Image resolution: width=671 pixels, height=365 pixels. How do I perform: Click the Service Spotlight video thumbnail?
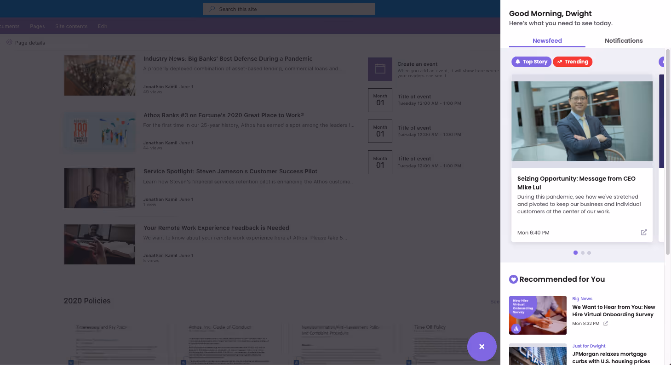coord(99,188)
